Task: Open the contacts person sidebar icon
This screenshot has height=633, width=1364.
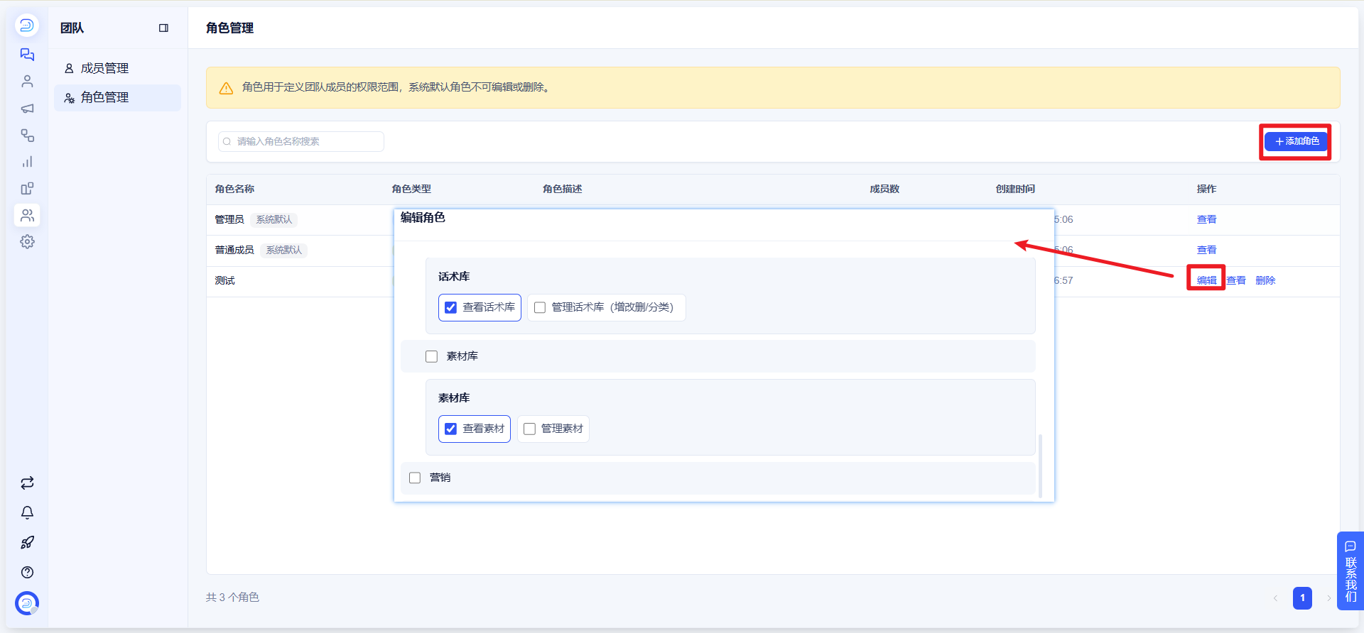Action: click(27, 82)
